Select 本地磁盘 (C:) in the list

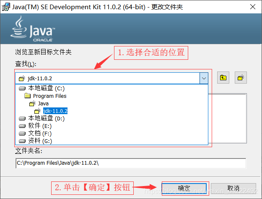112,88
